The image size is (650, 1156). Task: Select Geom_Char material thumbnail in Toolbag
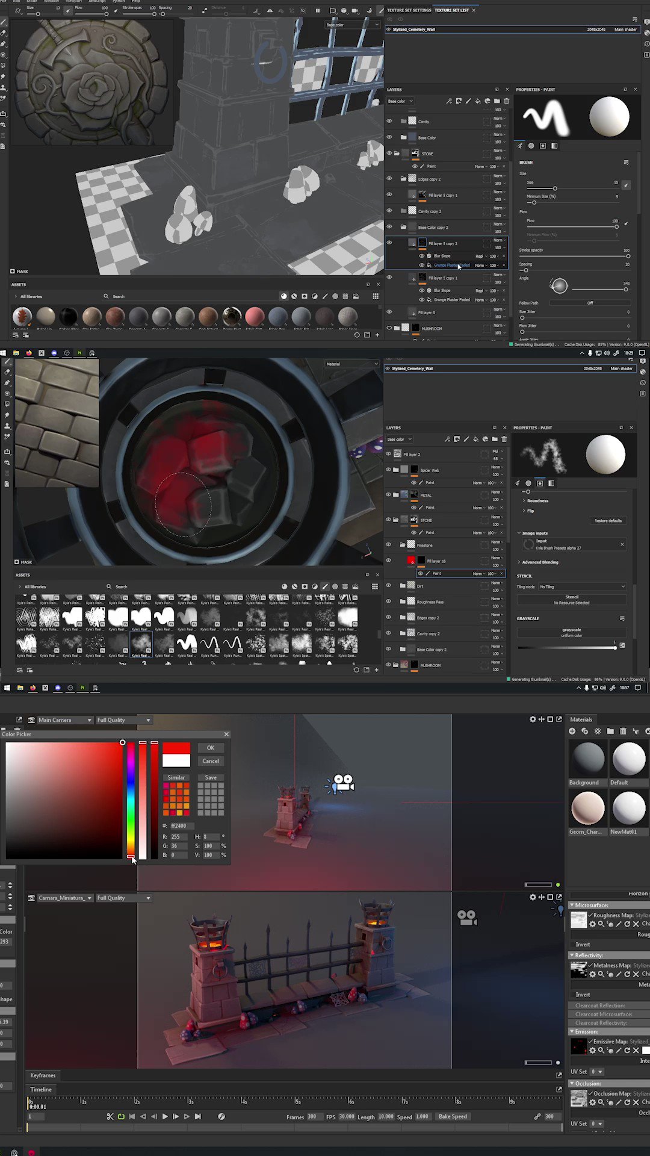[587, 808]
